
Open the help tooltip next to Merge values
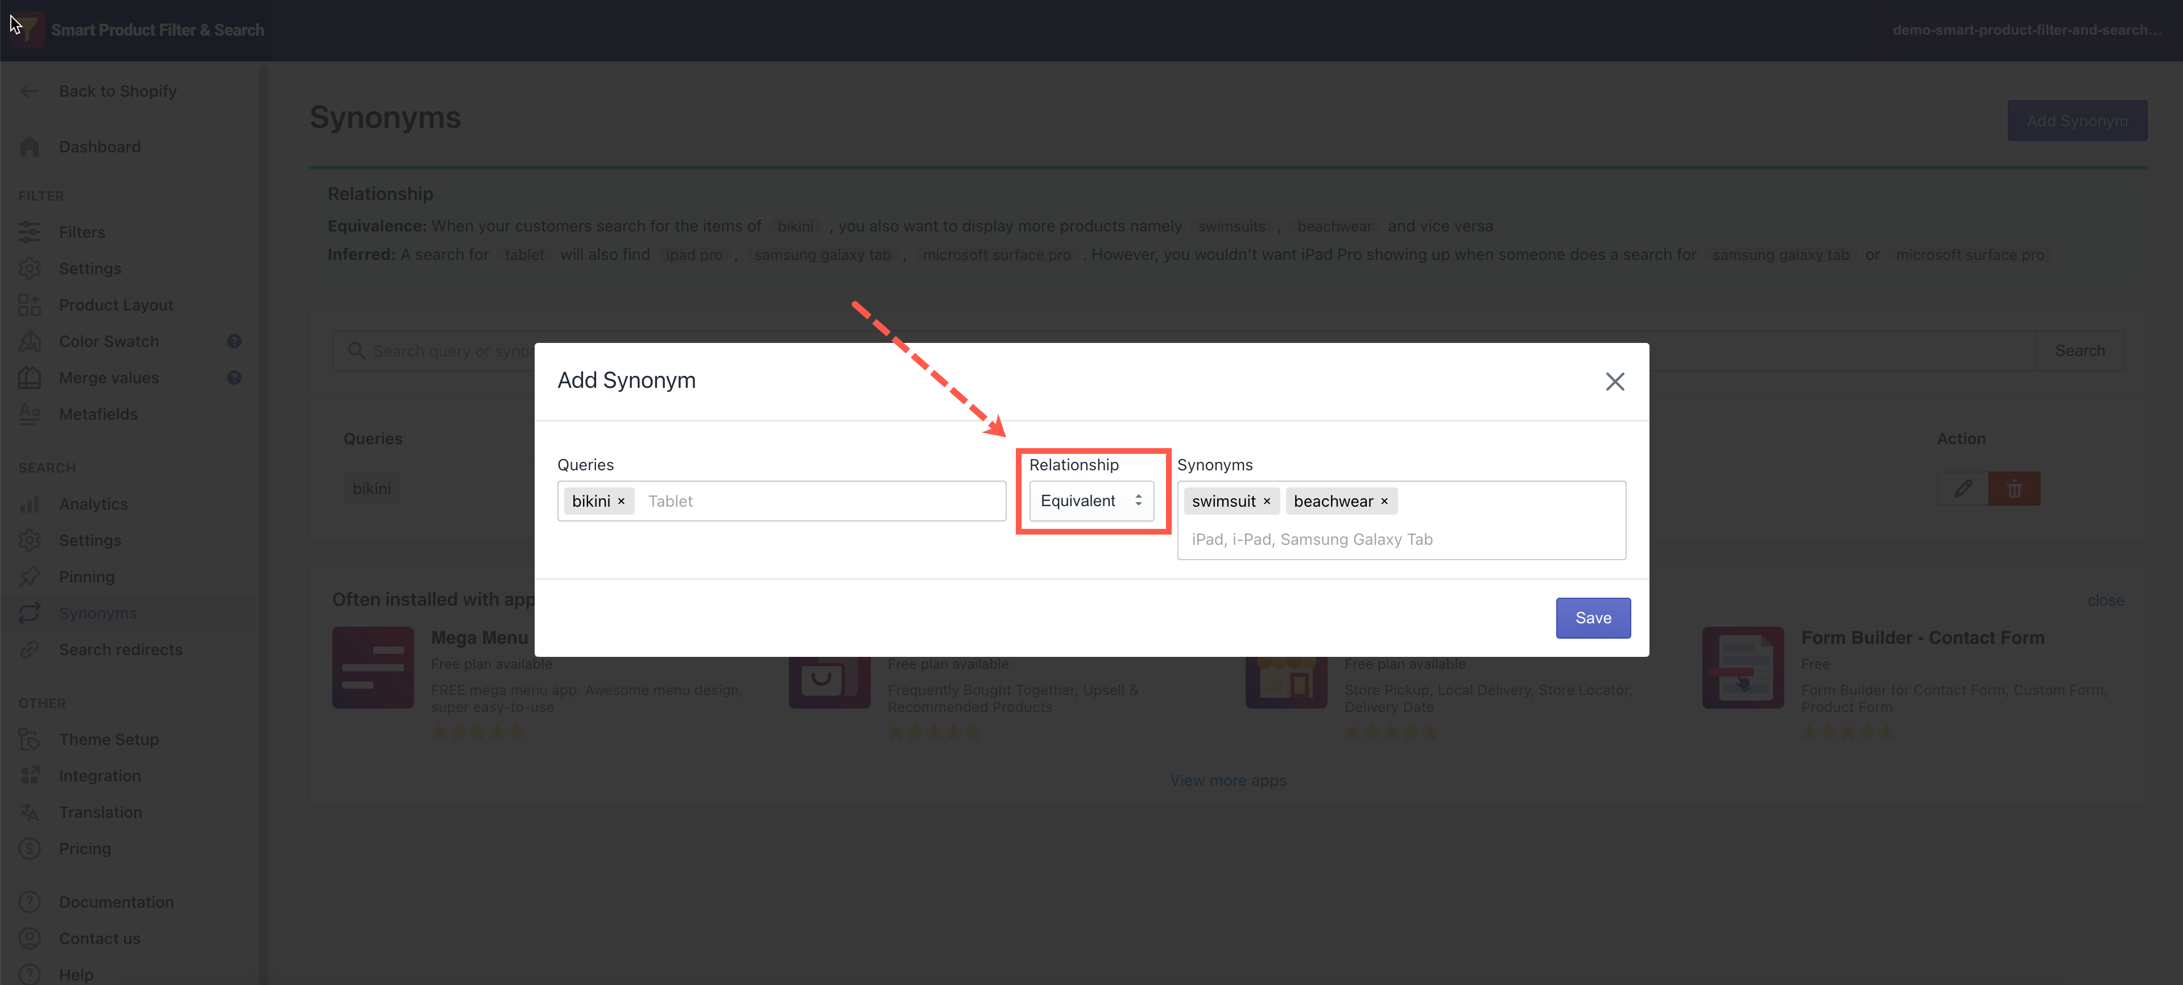pyautogui.click(x=235, y=377)
